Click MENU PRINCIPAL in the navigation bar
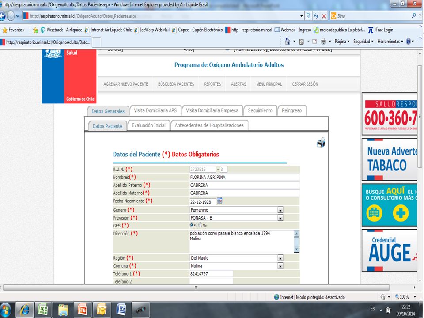Image resolution: width=424 pixels, height=318 pixels. tap(269, 84)
